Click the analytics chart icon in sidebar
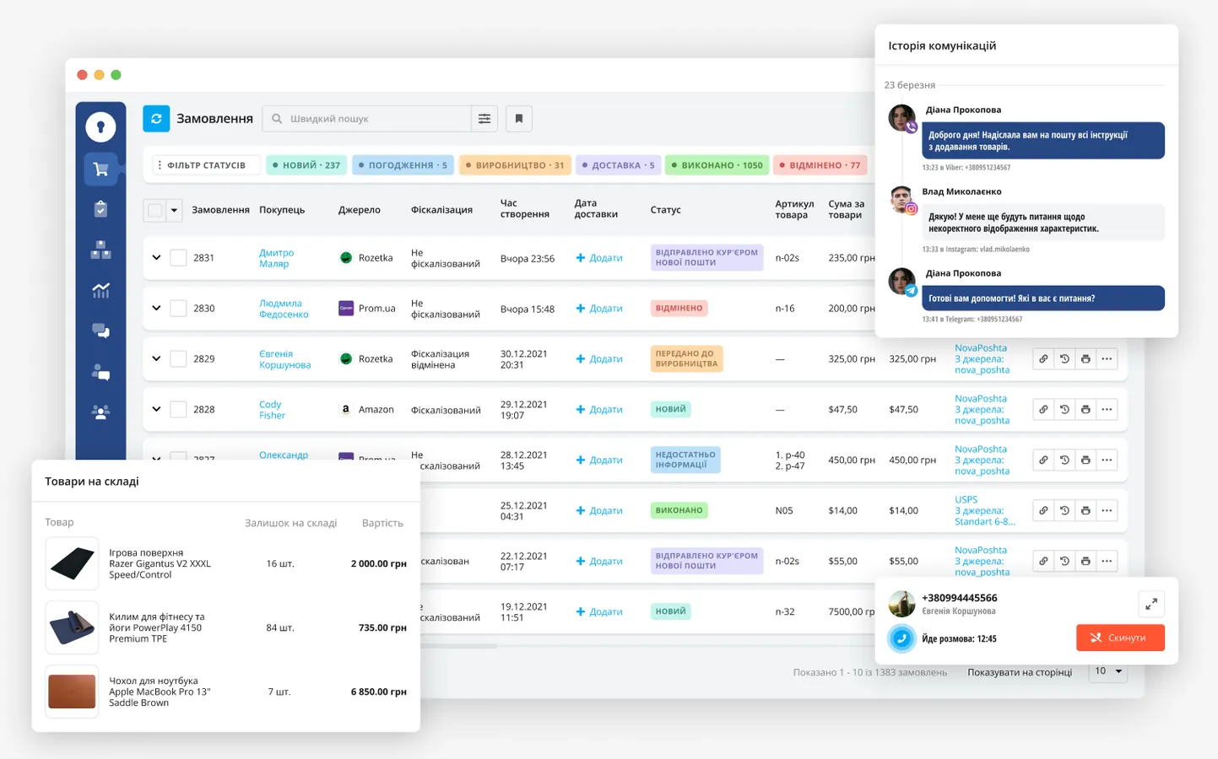 (100, 291)
